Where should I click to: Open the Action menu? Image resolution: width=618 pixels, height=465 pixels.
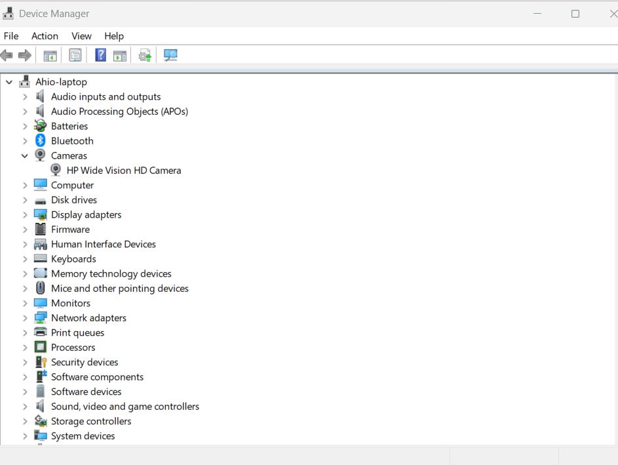point(45,36)
